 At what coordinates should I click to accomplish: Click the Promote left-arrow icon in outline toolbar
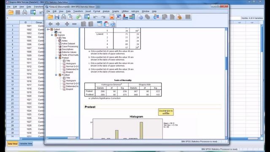[x=51, y=24]
